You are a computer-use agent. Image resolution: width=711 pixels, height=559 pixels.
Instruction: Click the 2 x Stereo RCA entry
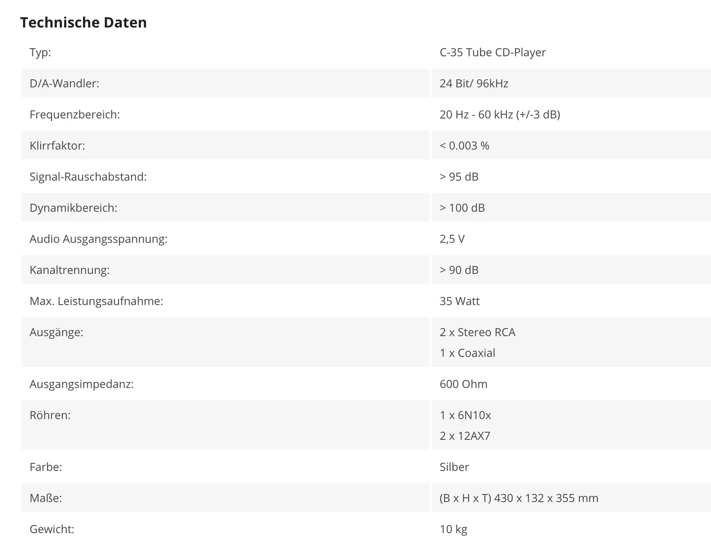click(x=478, y=332)
